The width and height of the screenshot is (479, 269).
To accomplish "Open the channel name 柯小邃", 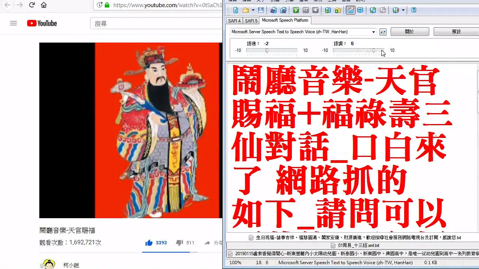I will point(71,265).
